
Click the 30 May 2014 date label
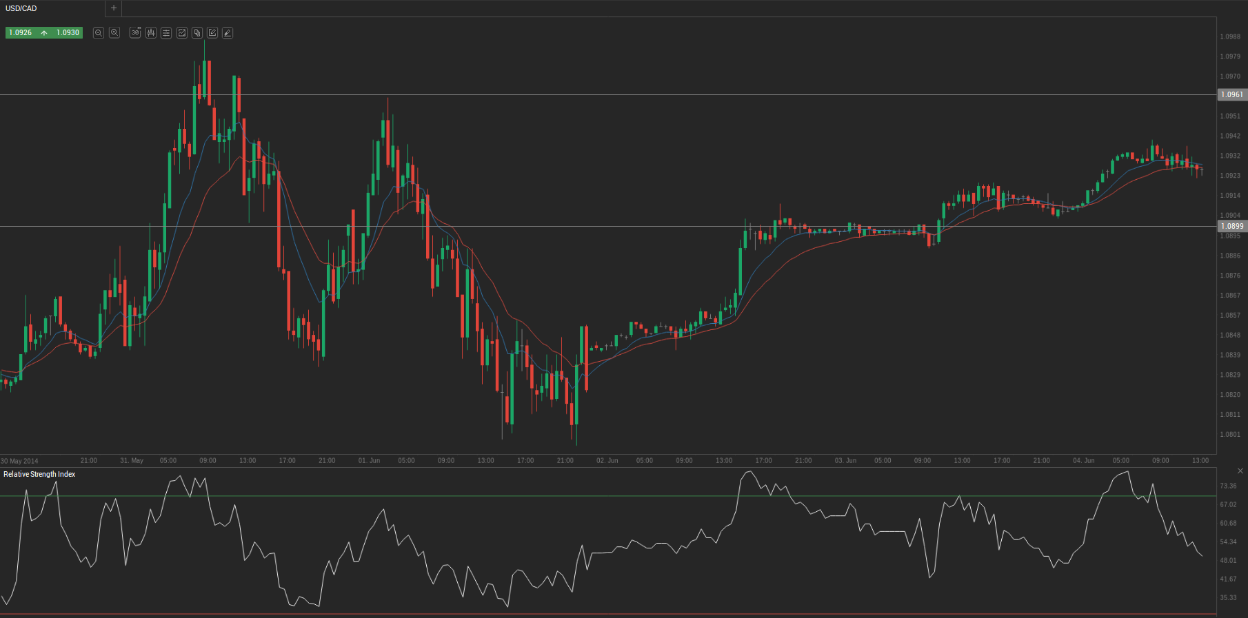click(19, 461)
